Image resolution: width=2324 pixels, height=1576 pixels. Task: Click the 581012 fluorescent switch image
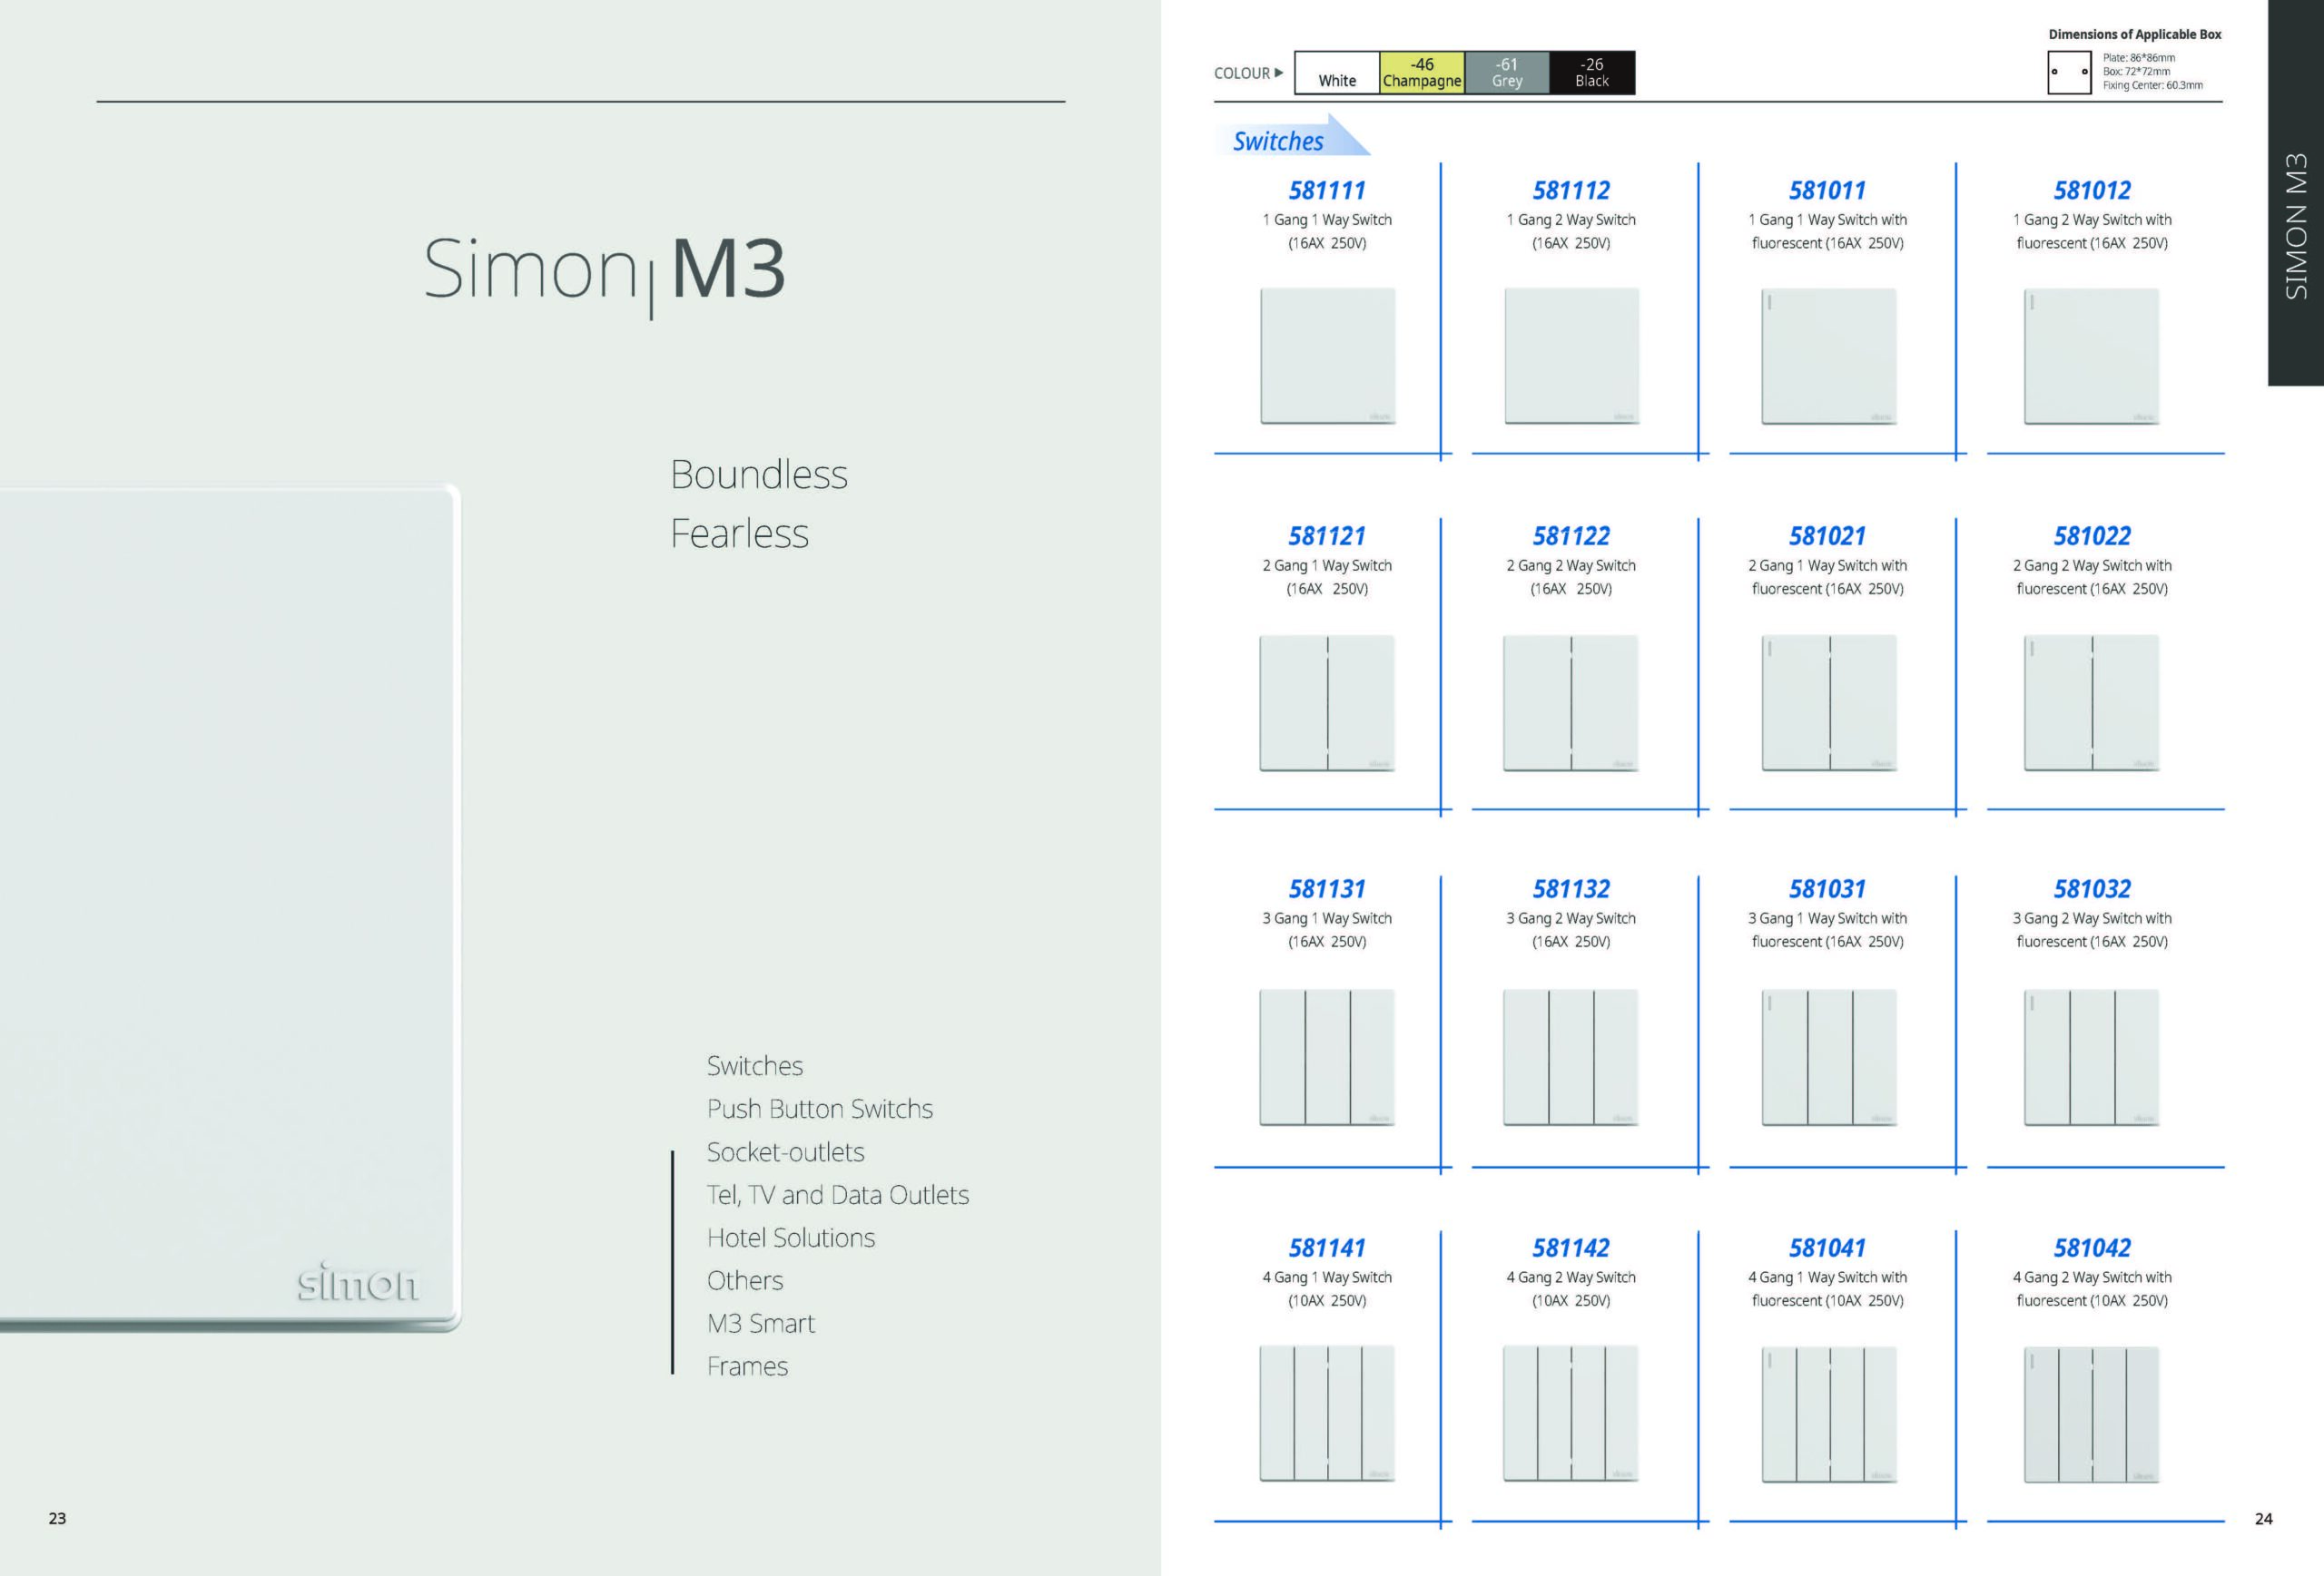[x=2091, y=356]
